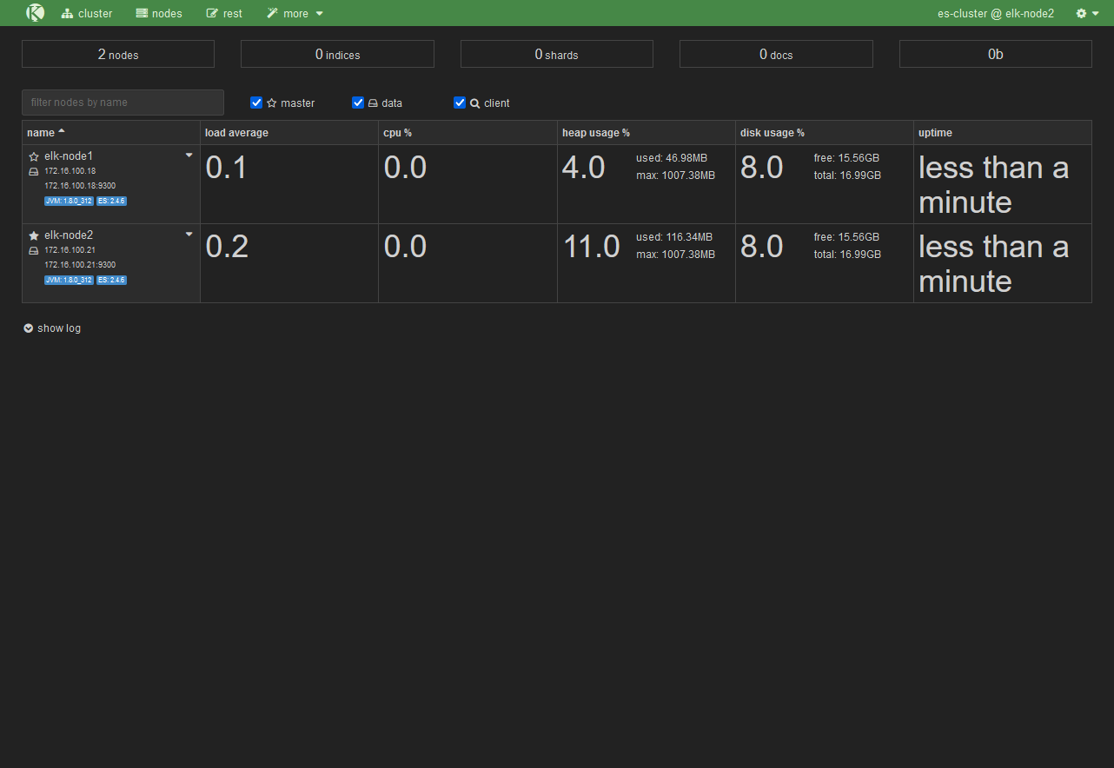The image size is (1114, 768).
Task: Open the cluster view
Action: (87, 13)
